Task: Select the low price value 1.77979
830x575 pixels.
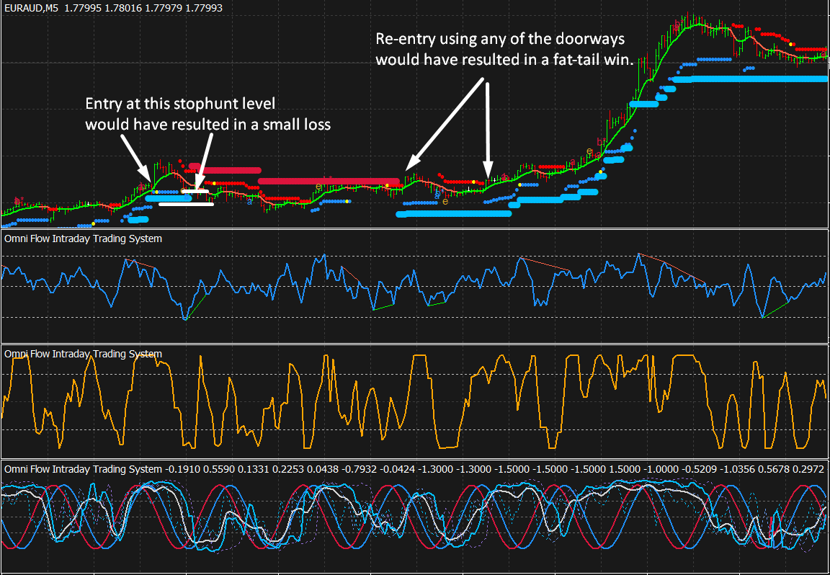Action: click(x=162, y=8)
